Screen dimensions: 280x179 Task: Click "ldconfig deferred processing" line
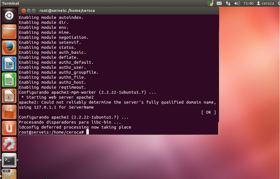(x=75, y=127)
